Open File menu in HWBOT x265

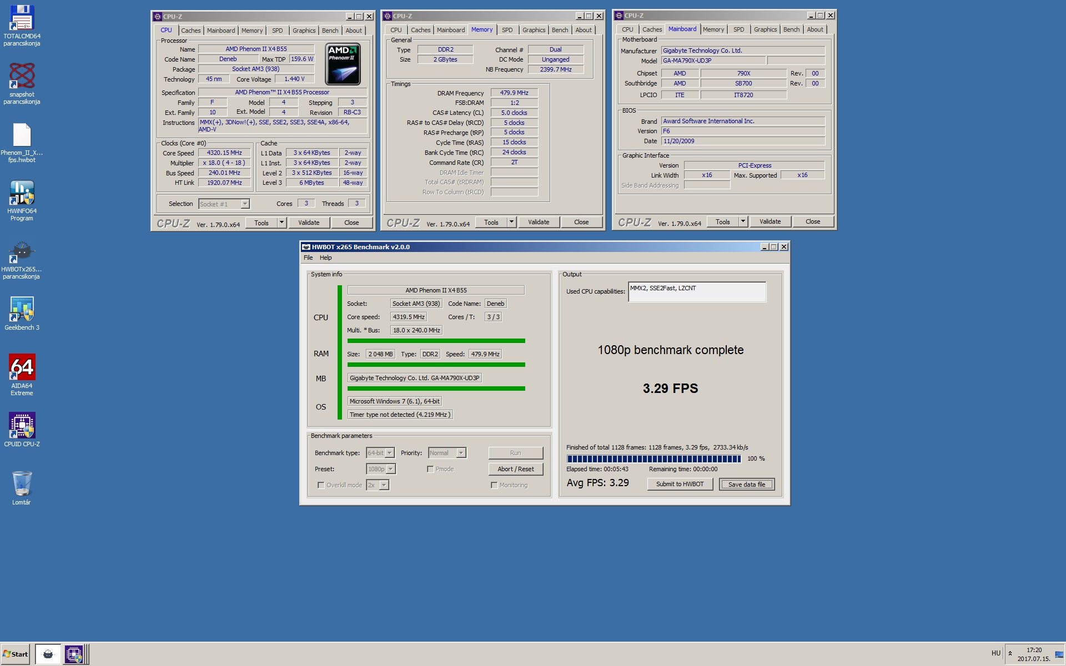pos(308,258)
